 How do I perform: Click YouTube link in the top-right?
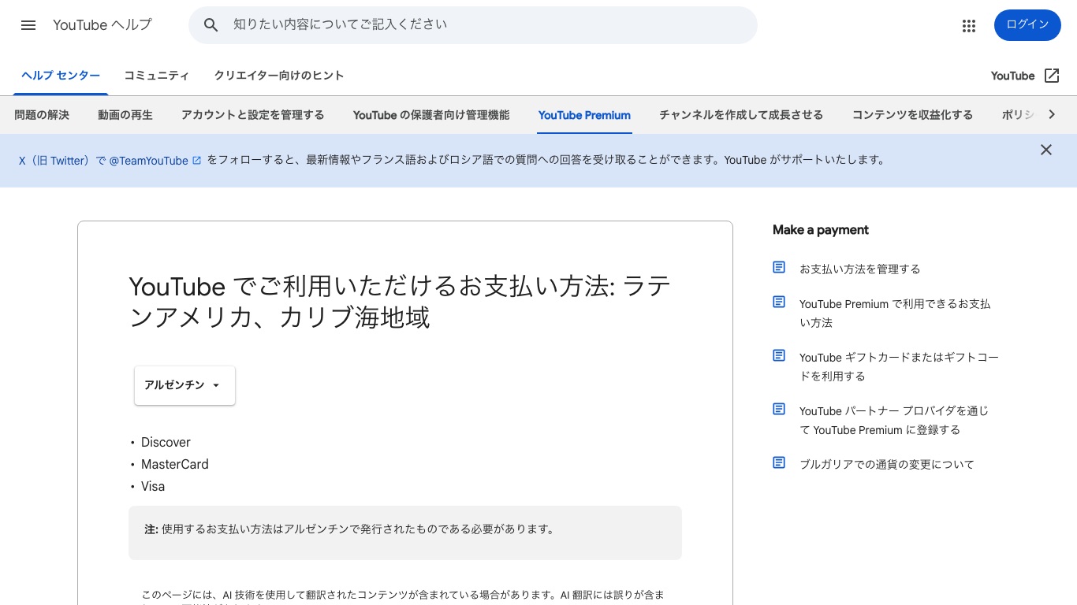1012,76
